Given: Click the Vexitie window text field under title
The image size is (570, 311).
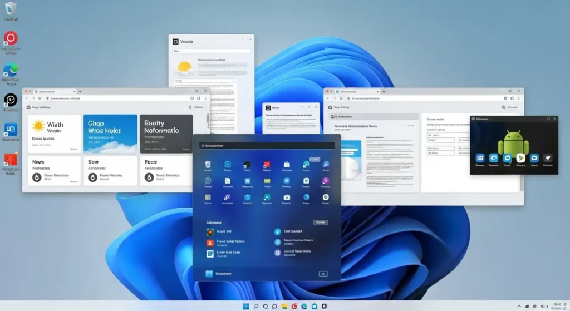Looking at the screenshot, I should 211,51.
